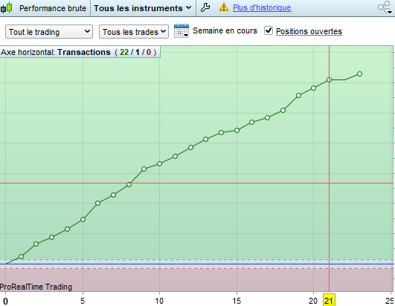Click the green 22 winning trades count
Viewport: 395px width, 306px height.
coord(124,52)
